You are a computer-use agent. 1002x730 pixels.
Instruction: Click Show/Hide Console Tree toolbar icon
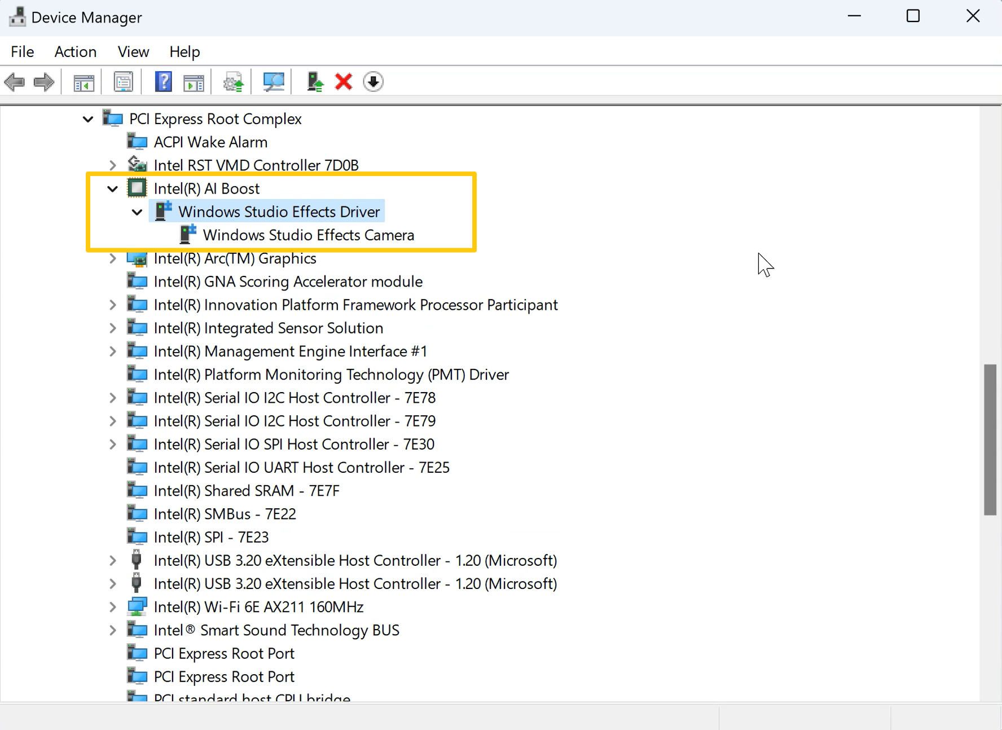coord(83,82)
